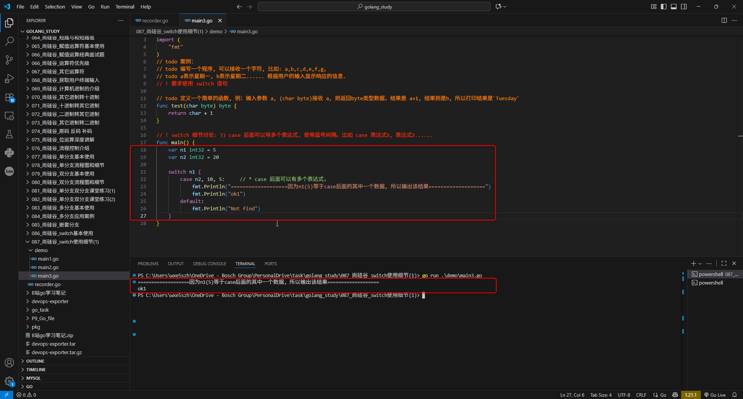Open the Explorer view in activity bar
Screen dimensions: 743x399
tap(9, 23)
